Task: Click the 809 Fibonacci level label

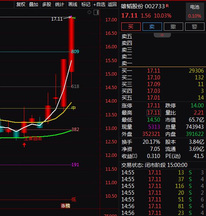Action: click(75, 52)
